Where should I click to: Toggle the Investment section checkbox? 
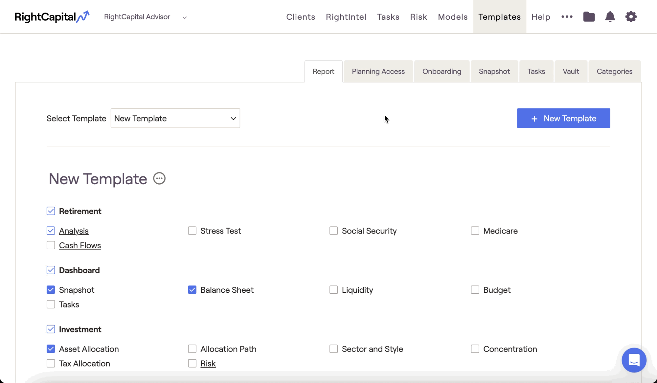(x=51, y=329)
